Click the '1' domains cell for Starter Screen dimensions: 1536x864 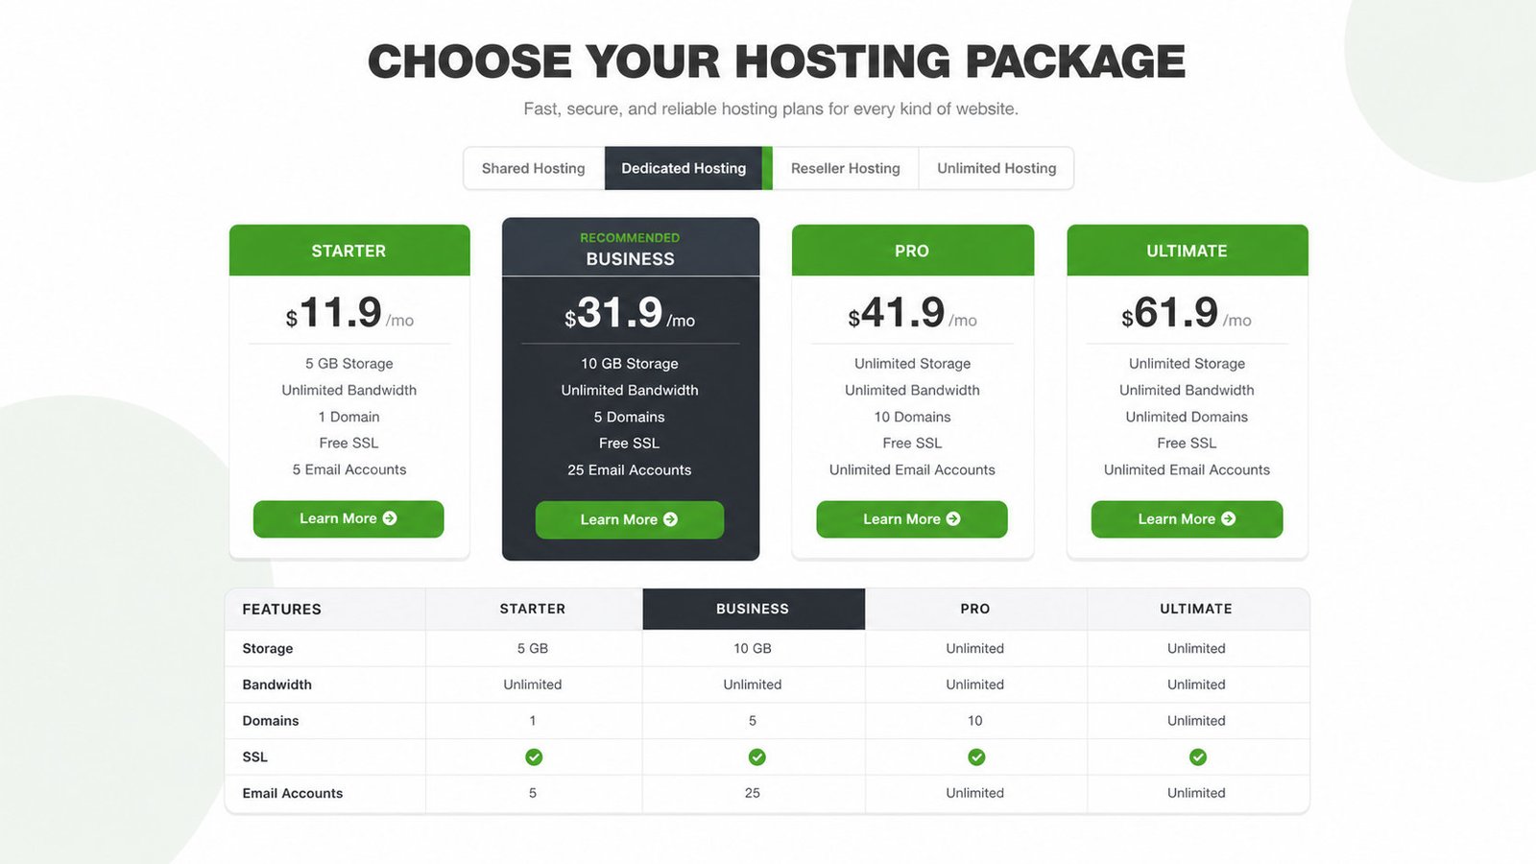(x=533, y=721)
